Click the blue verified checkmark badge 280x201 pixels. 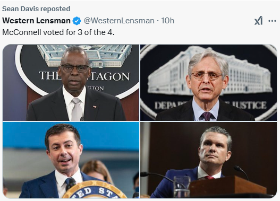77,21
